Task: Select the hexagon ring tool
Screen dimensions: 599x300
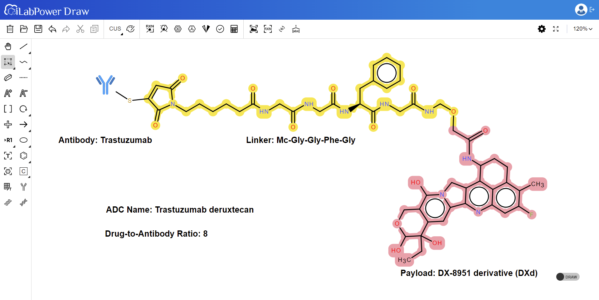Action: (23, 155)
